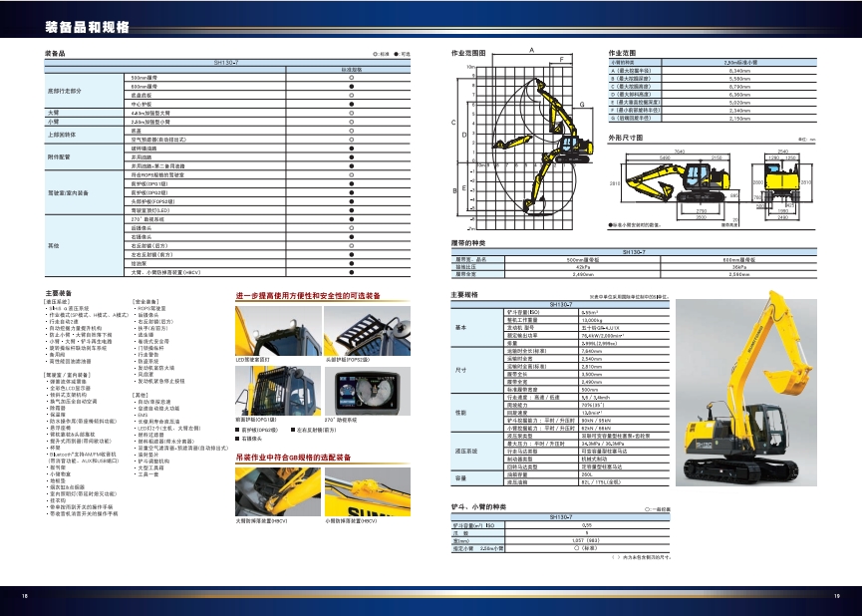Click the hollow circle in the 后摄像头 row
This screenshot has width=862, height=616.
352,228
